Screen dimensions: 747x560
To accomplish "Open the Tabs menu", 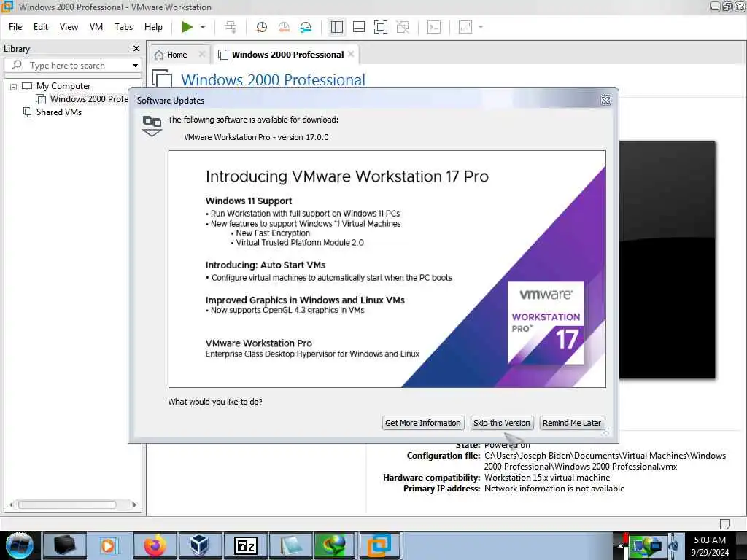I will click(123, 27).
